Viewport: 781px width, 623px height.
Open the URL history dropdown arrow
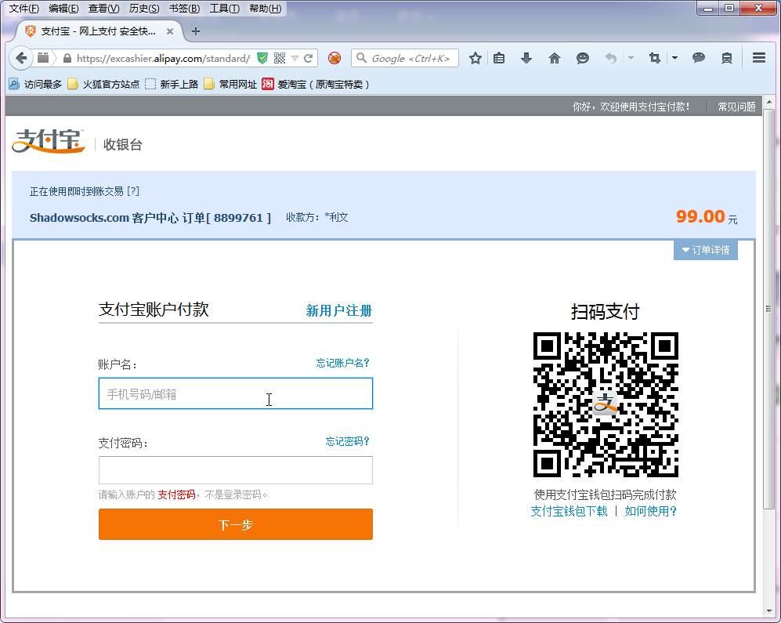(295, 58)
